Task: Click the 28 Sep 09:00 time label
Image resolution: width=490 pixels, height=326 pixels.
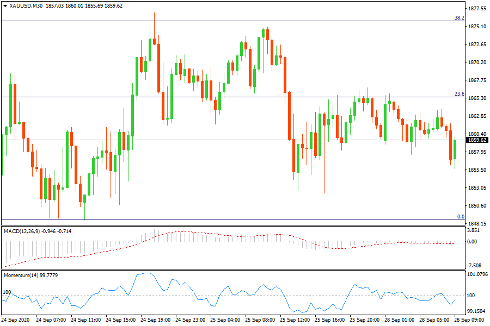Action: tap(469, 320)
